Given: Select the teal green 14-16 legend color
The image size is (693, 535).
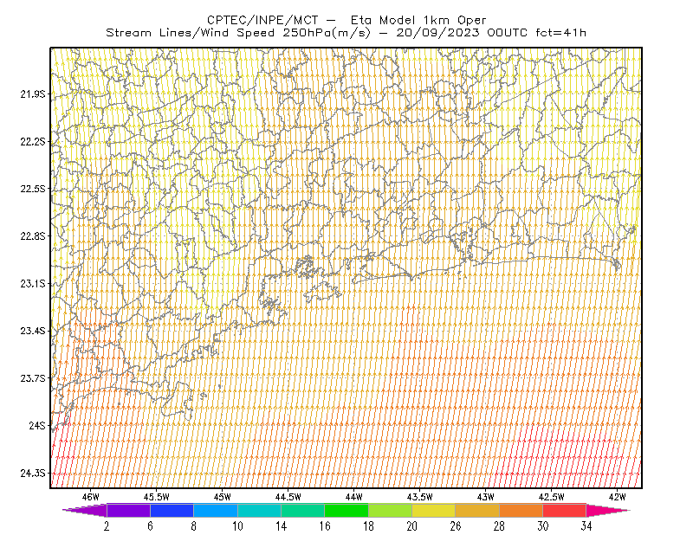Looking at the screenshot, I should click(x=302, y=510).
